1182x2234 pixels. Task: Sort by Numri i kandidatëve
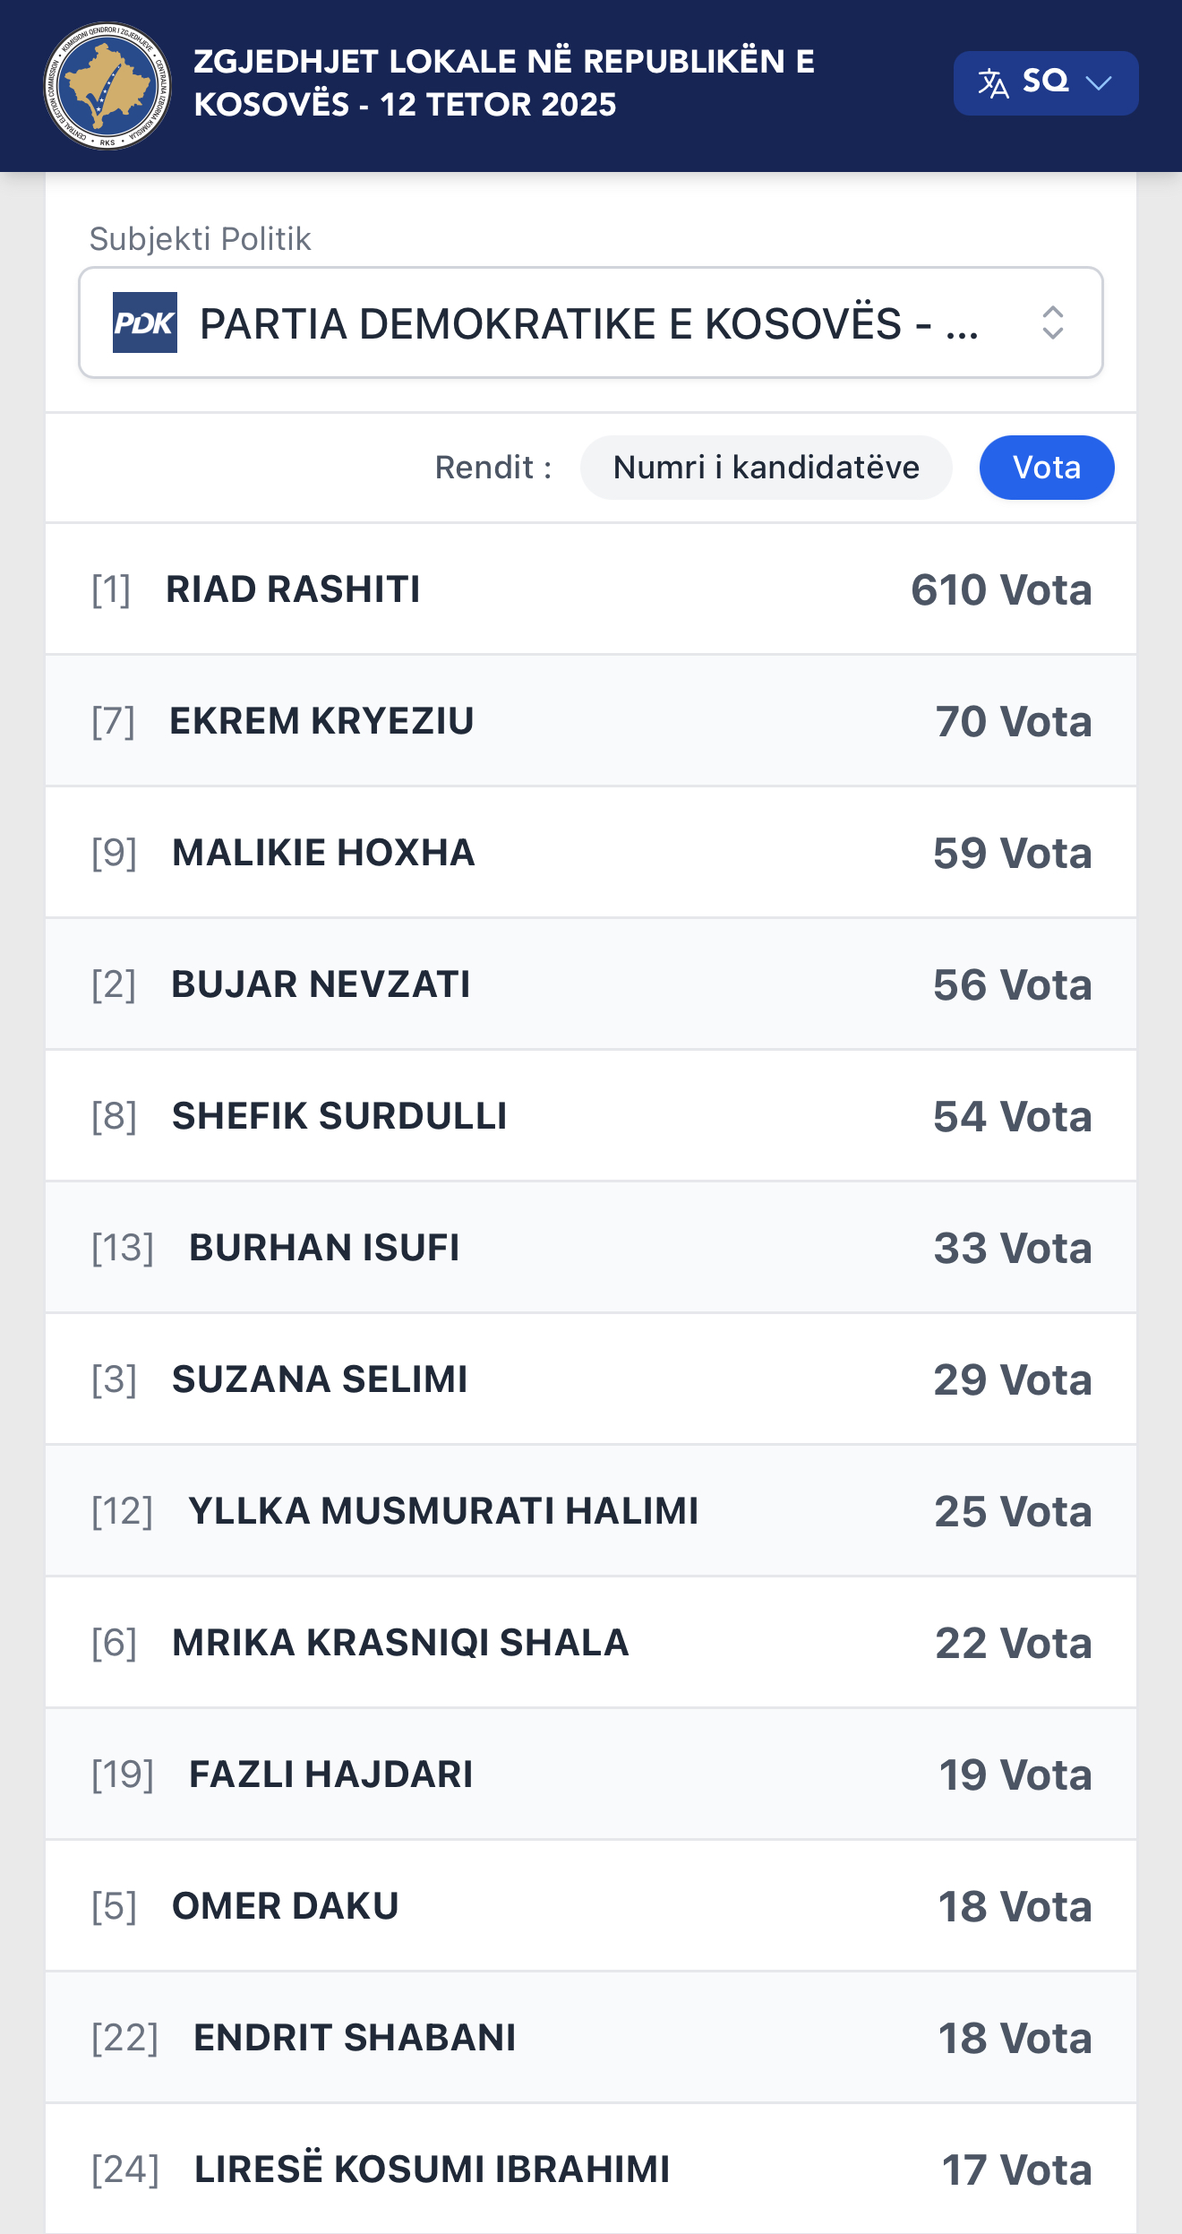tap(766, 468)
